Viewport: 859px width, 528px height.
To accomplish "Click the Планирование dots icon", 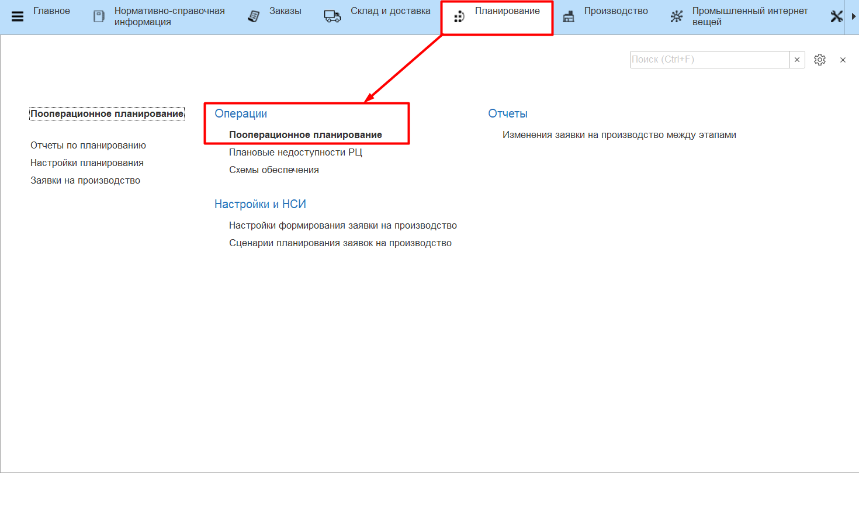I will 459,17.
